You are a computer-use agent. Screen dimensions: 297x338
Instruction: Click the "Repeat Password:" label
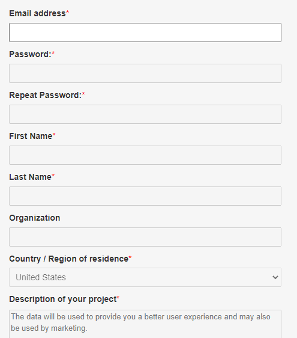(46, 95)
